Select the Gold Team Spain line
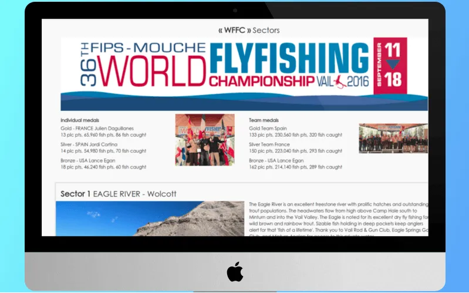Viewport: 469px width, 293px height. coord(268,129)
